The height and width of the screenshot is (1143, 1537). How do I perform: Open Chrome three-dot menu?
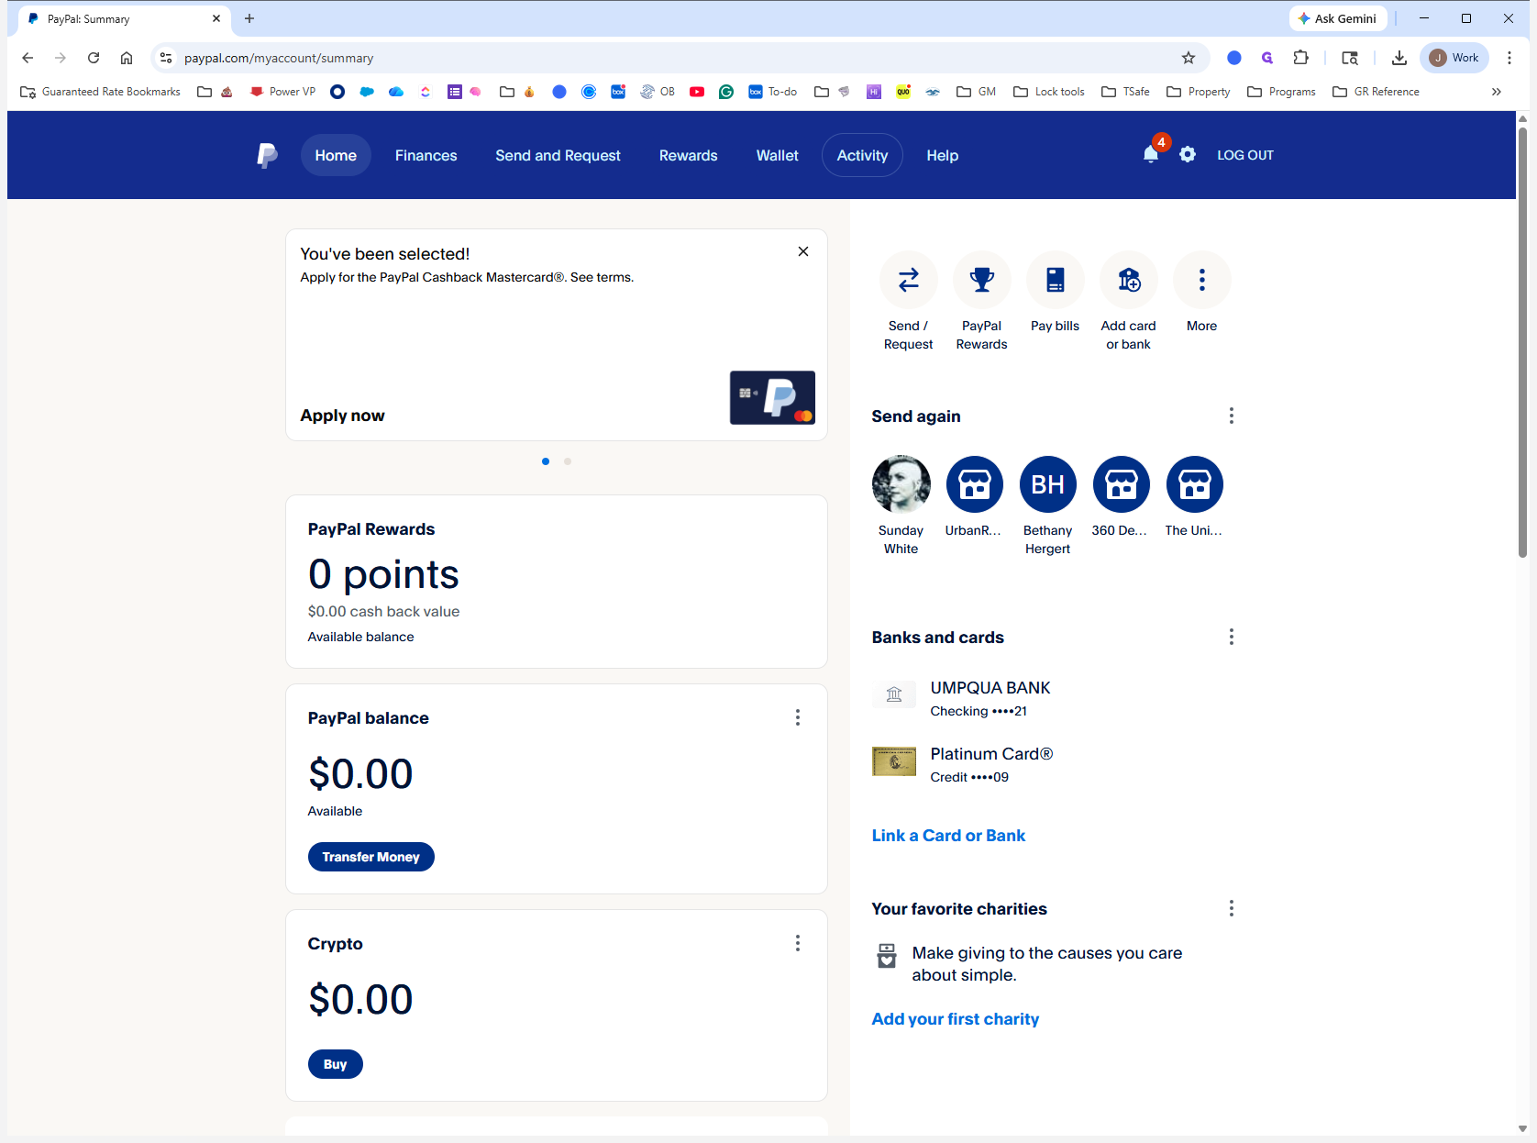coord(1509,58)
